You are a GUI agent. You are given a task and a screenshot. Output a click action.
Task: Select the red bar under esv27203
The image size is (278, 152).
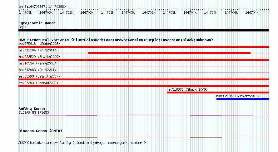pos(144,86)
